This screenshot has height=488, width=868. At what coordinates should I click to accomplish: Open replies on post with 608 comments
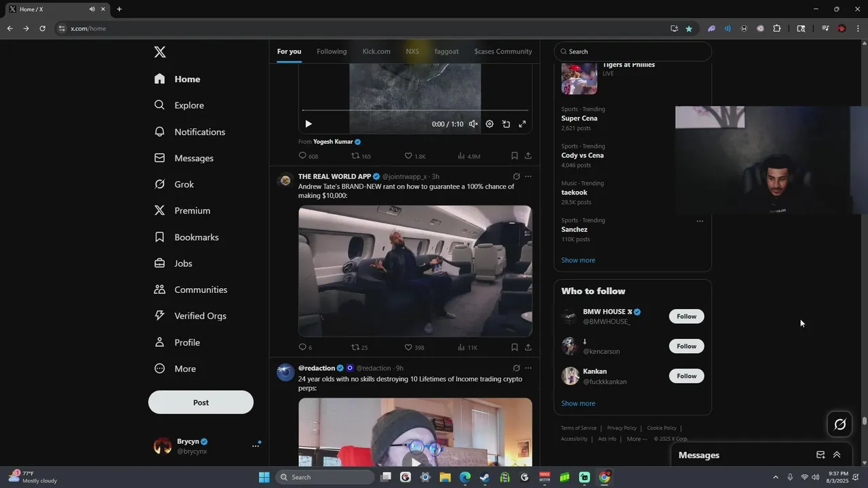click(309, 156)
